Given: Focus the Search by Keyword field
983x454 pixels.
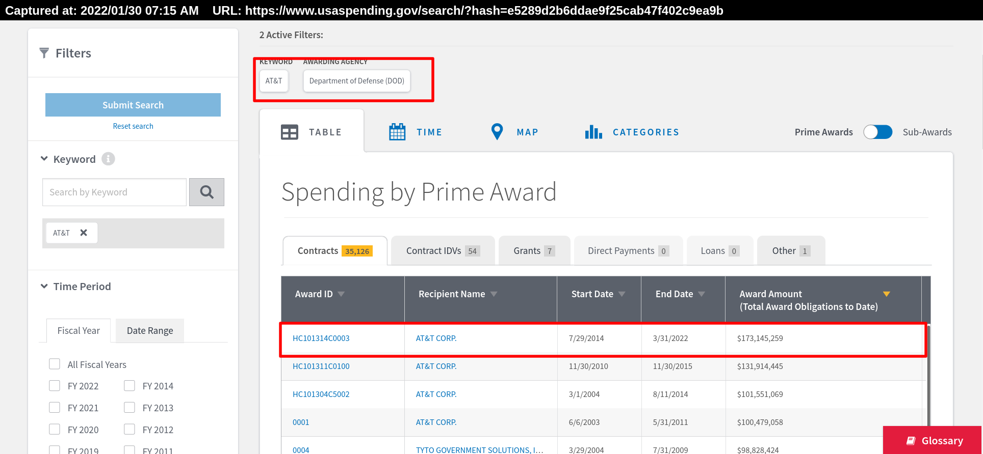Looking at the screenshot, I should pos(114,192).
